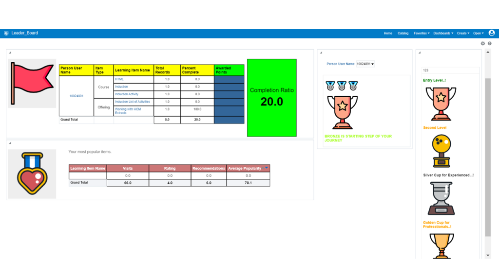Open the Create dropdown

[x=462, y=33]
